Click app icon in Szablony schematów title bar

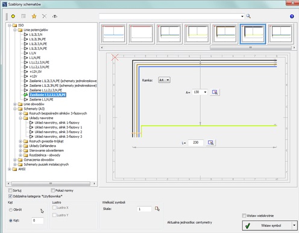click(4, 4)
